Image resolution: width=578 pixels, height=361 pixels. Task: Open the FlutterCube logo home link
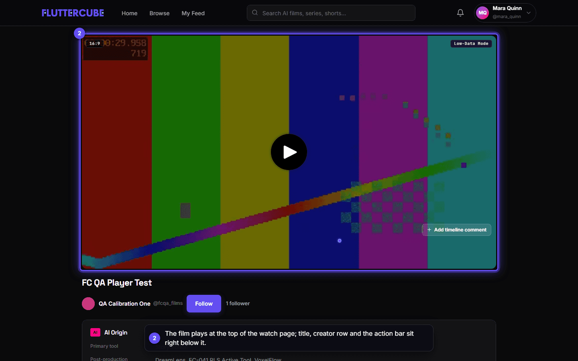(73, 13)
